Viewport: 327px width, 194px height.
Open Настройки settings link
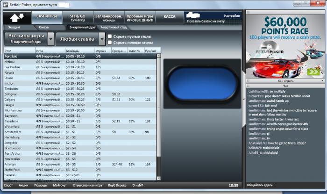[232, 15]
